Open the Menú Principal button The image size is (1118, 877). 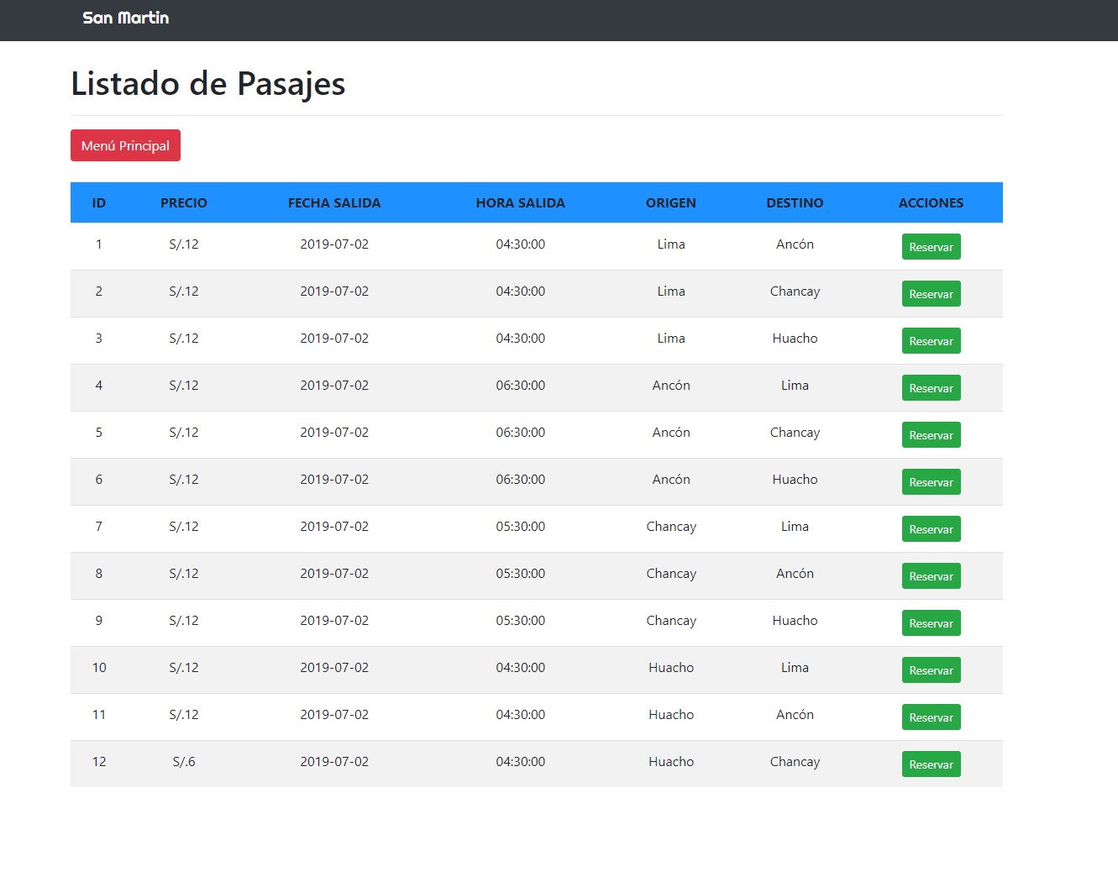[125, 144]
